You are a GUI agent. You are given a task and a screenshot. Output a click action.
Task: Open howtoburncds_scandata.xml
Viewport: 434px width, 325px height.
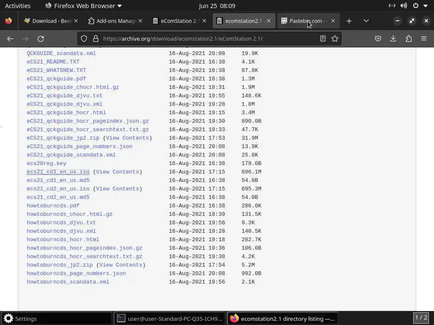[x=68, y=282]
